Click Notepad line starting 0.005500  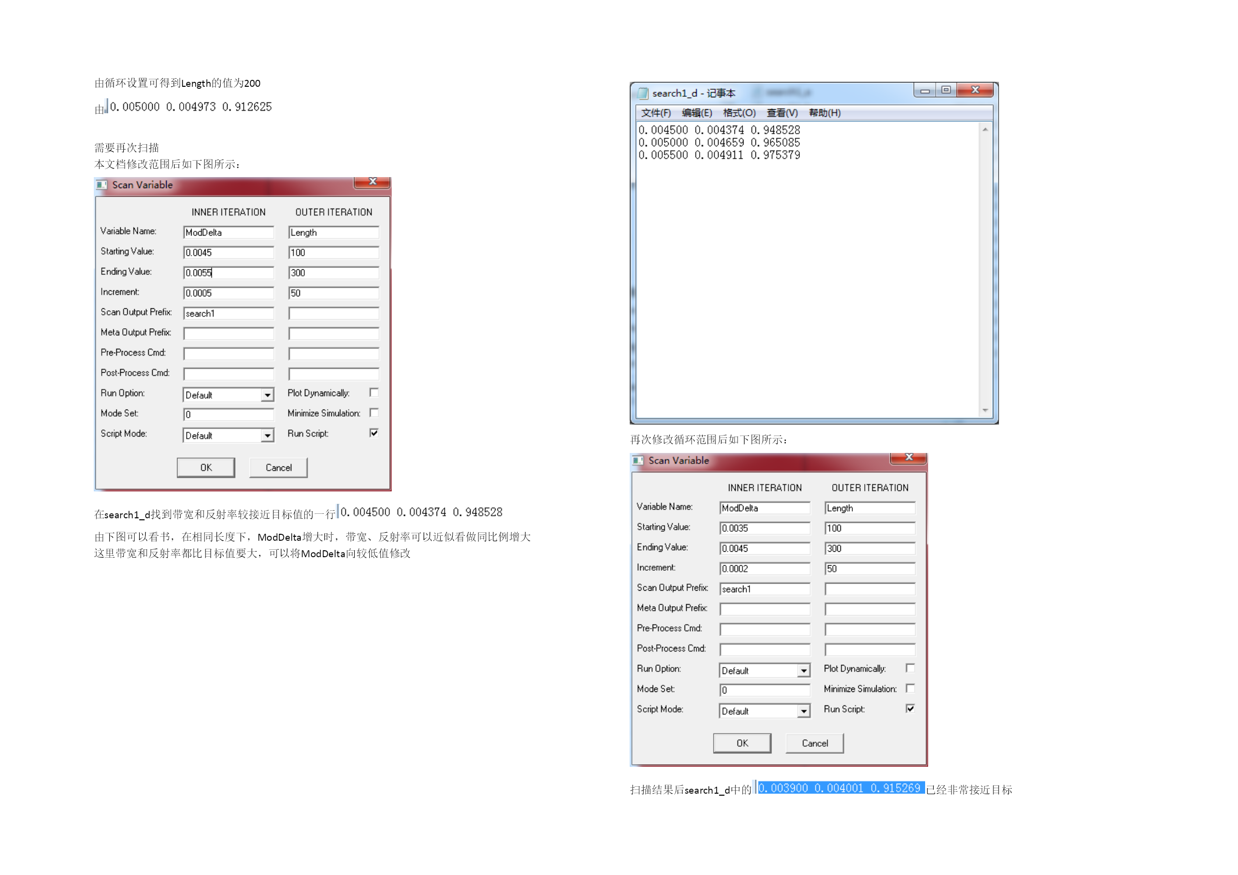719,155
